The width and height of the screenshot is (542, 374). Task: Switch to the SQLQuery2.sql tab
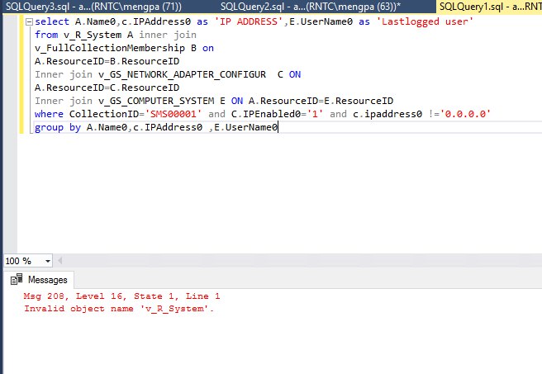pyautogui.click(x=311, y=7)
